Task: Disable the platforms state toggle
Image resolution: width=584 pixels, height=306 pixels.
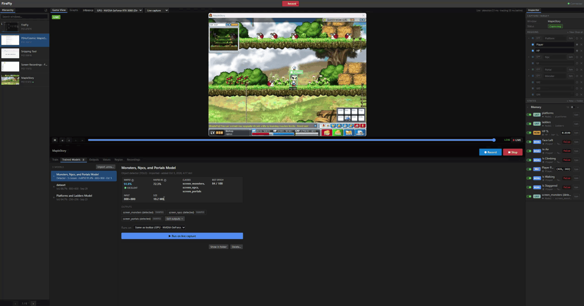Action: tap(529, 115)
